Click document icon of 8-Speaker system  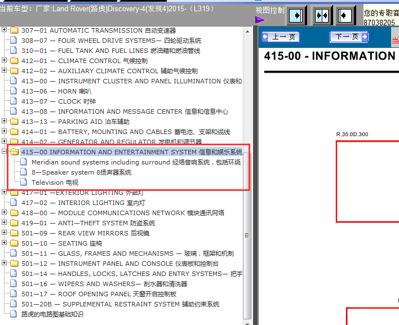pyautogui.click(x=24, y=172)
